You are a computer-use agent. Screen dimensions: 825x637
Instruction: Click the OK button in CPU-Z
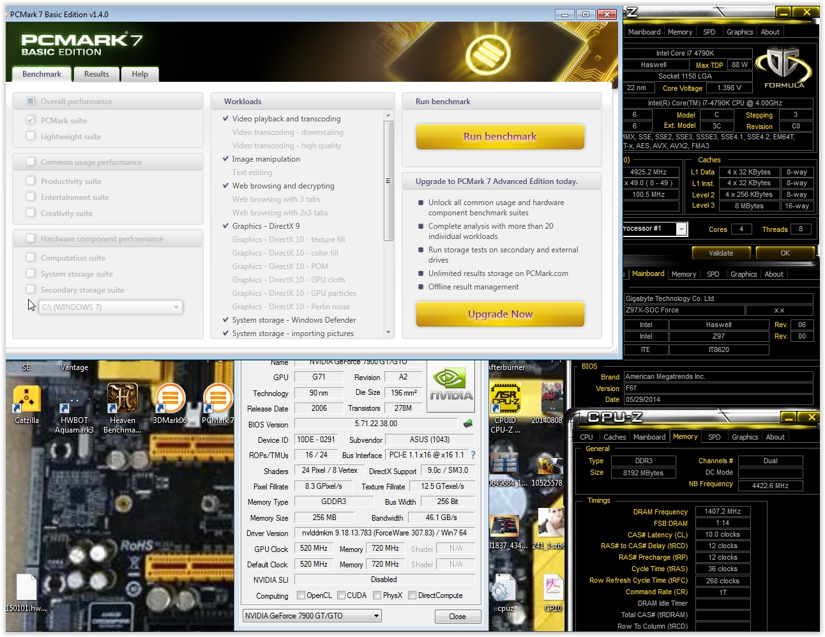(785, 253)
